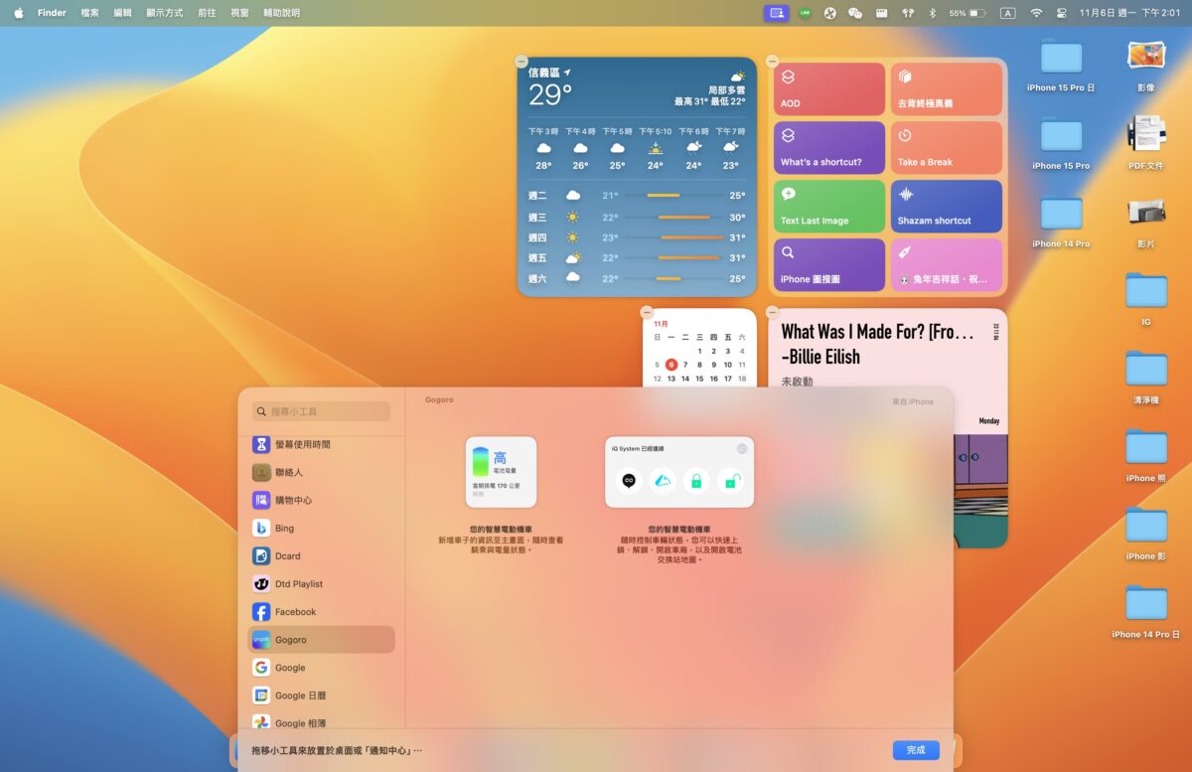The image size is (1192, 772).
Task: Select 螢幕使用時間 in widget list
Action: point(321,444)
